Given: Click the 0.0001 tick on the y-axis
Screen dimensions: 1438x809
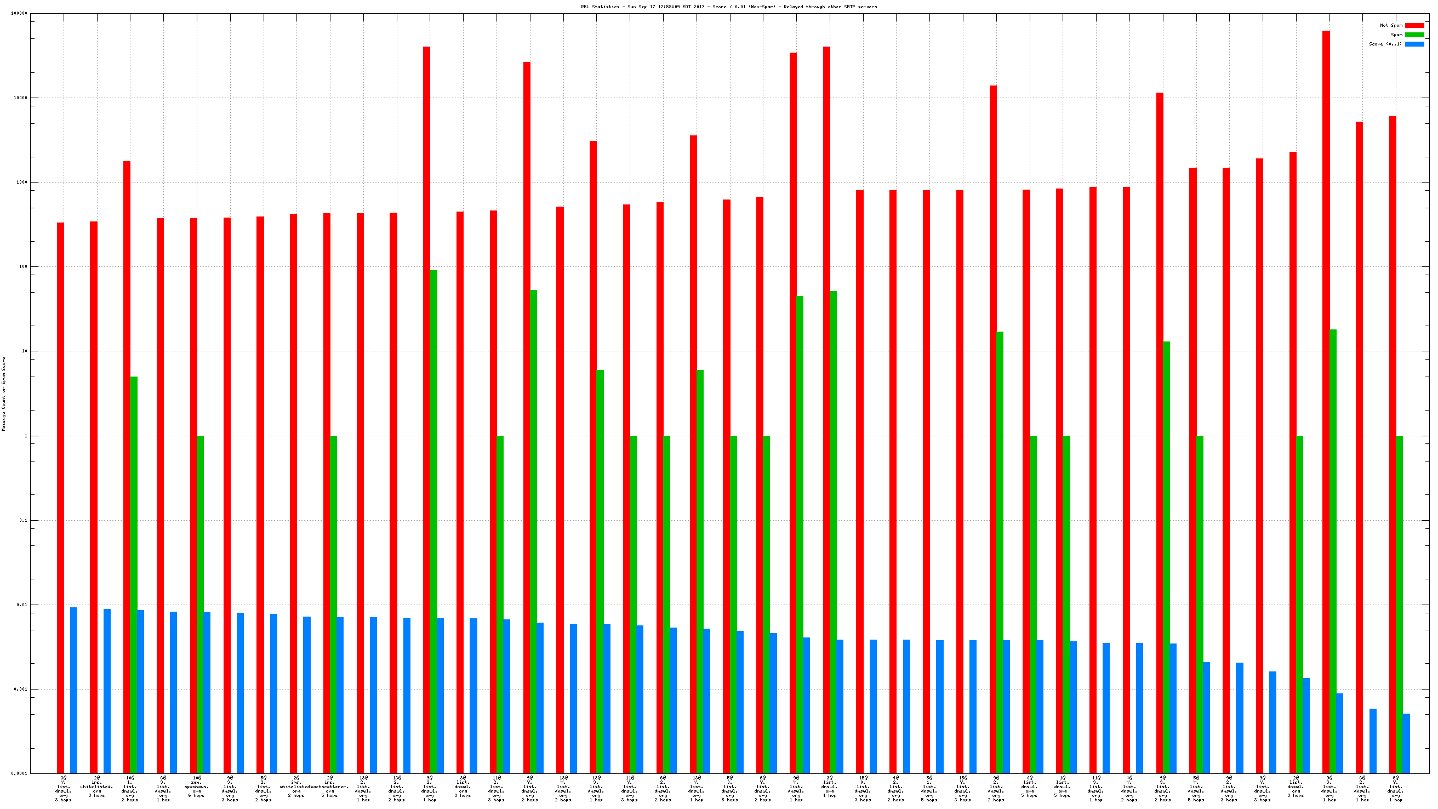Looking at the screenshot, I should (x=19, y=774).
